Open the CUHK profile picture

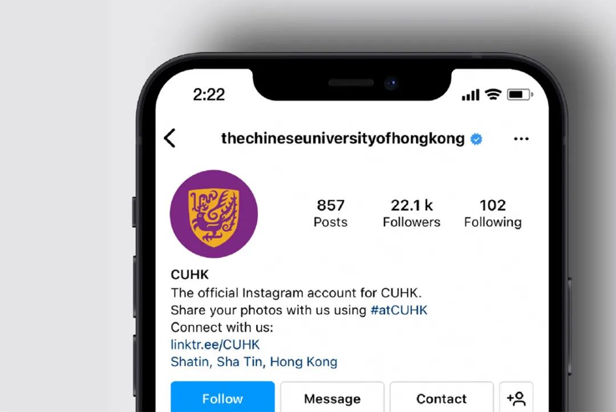214,214
